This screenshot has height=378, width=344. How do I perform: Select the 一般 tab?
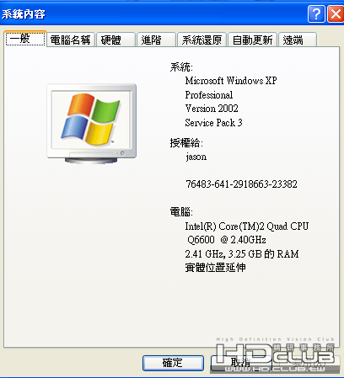click(25, 39)
